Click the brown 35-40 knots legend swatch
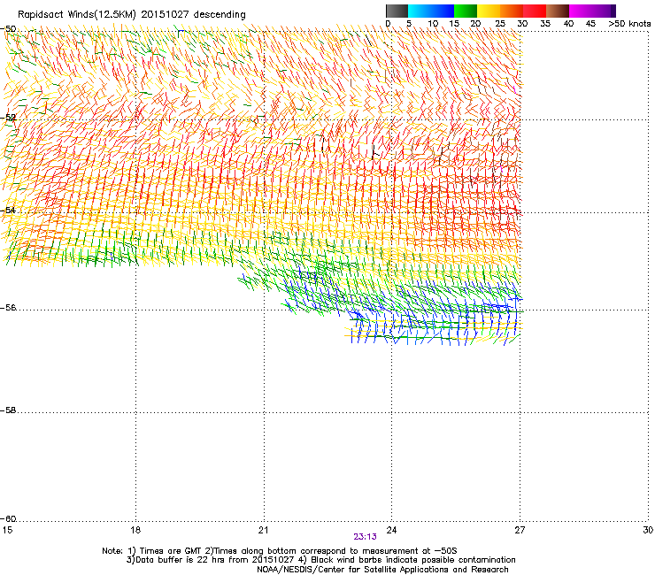The width and height of the screenshot is (655, 575). (x=558, y=11)
